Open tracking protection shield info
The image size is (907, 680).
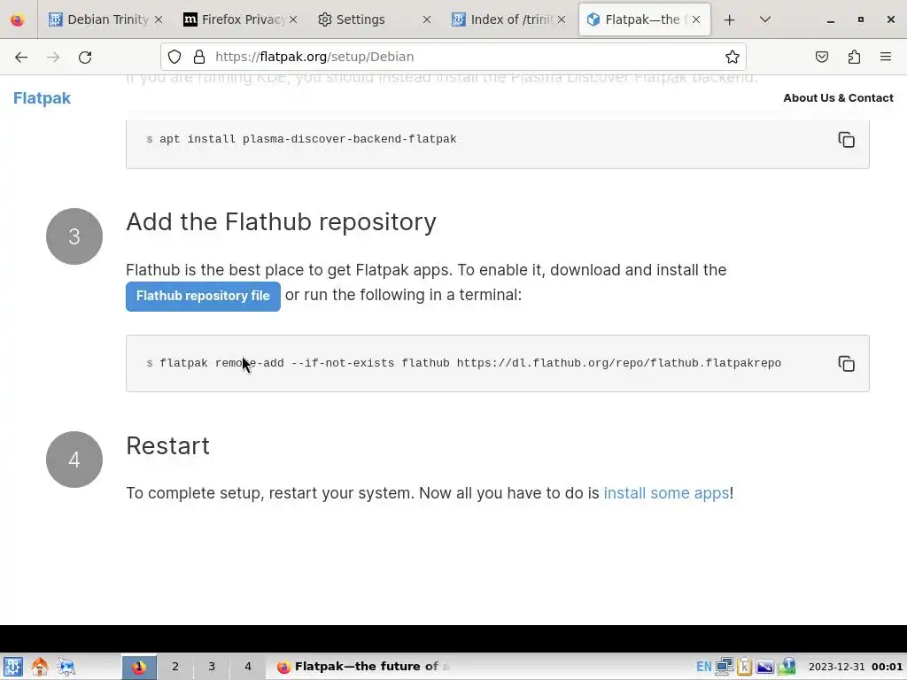pos(174,57)
